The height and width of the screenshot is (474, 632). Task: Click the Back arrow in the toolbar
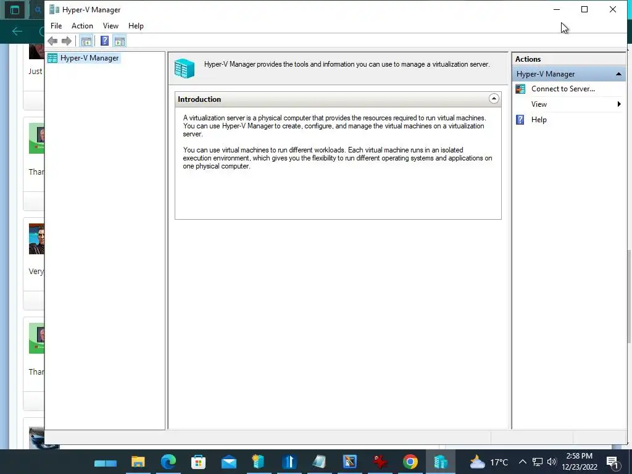[52, 41]
